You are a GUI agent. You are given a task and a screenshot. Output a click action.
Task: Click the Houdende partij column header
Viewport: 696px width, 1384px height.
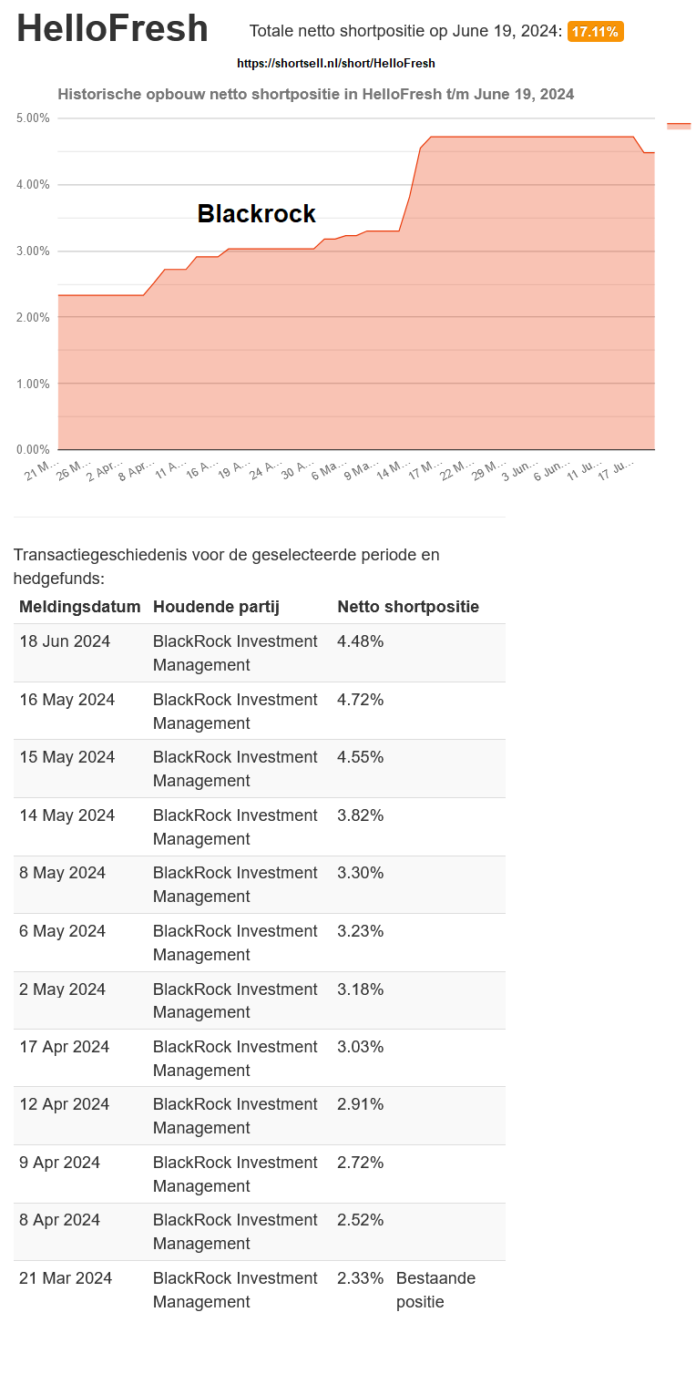[x=216, y=607]
